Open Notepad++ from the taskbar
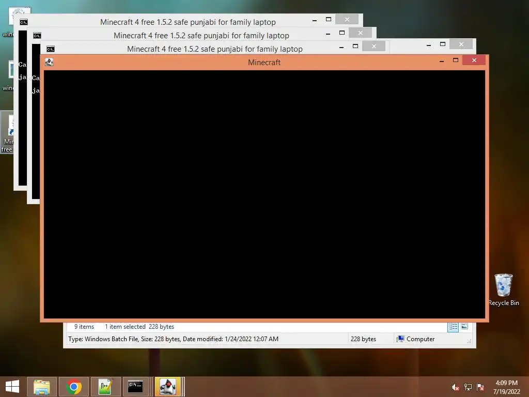The width and height of the screenshot is (529, 397). tap(105, 387)
